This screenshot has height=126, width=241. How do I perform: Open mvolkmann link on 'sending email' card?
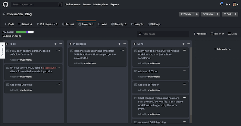click(x=90, y=63)
